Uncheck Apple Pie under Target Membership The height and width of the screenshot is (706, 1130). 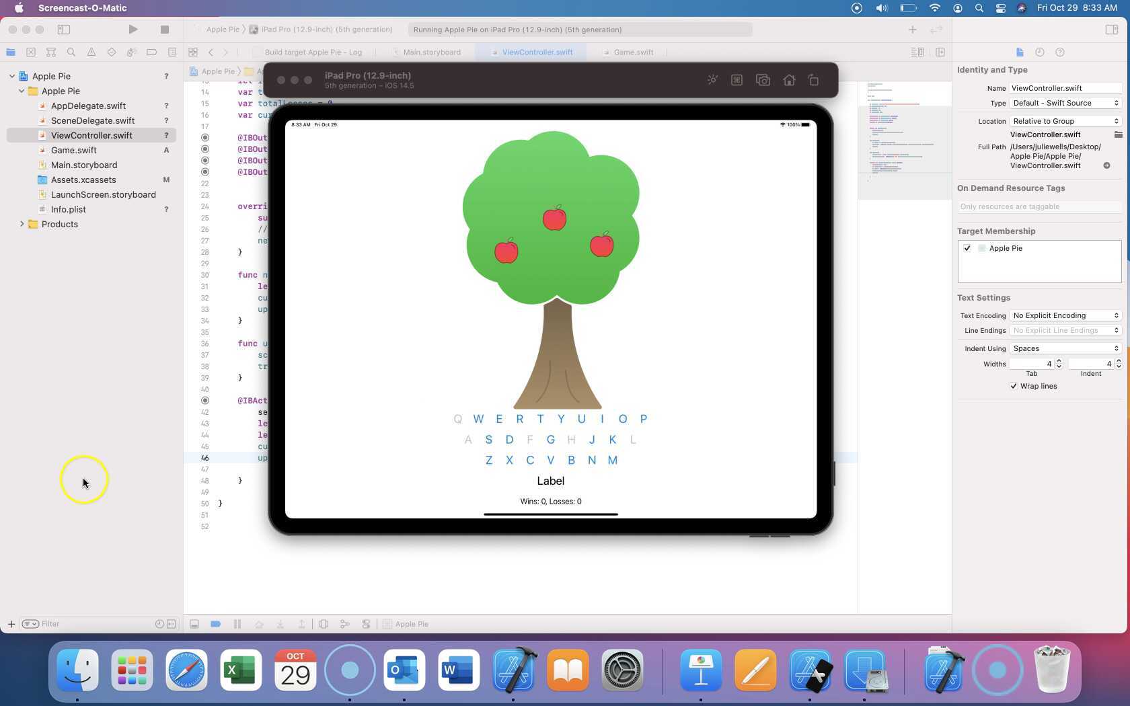click(x=968, y=248)
